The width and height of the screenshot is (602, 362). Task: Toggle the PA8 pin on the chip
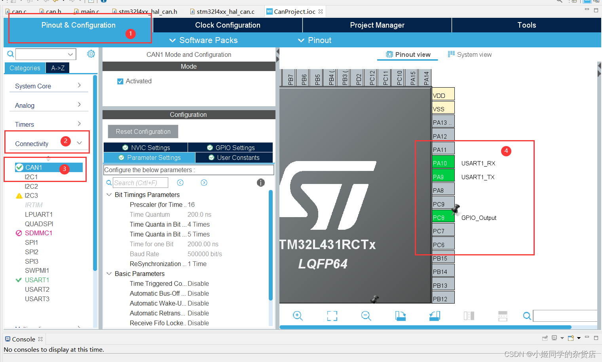coord(443,189)
